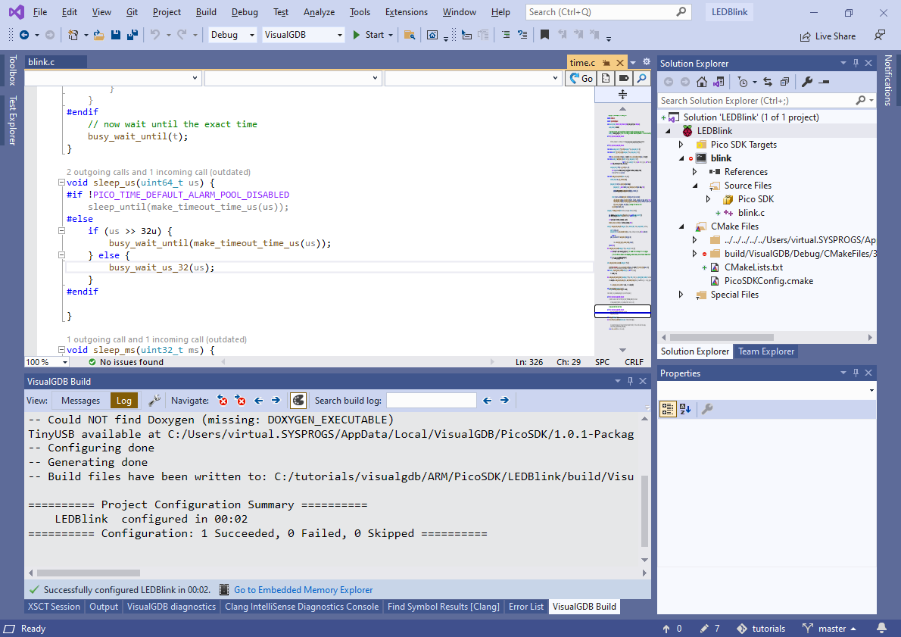Image resolution: width=901 pixels, height=637 pixels.
Task: Click the Sync with Active Document icon
Action: click(768, 83)
